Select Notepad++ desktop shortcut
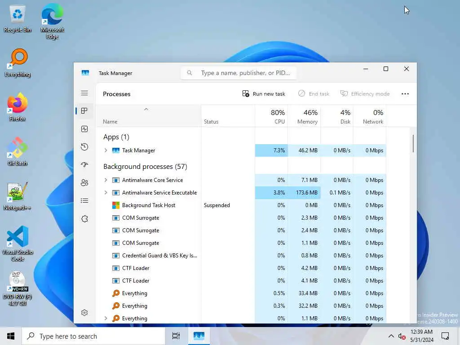The image size is (460, 345). [18, 196]
